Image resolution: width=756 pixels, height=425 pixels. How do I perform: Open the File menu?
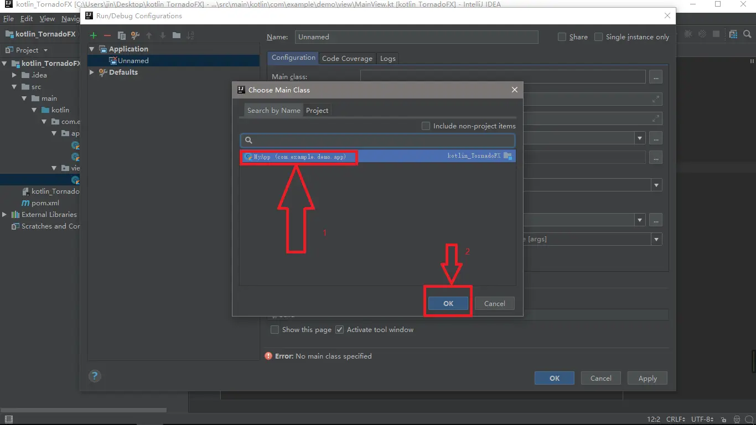pyautogui.click(x=8, y=18)
